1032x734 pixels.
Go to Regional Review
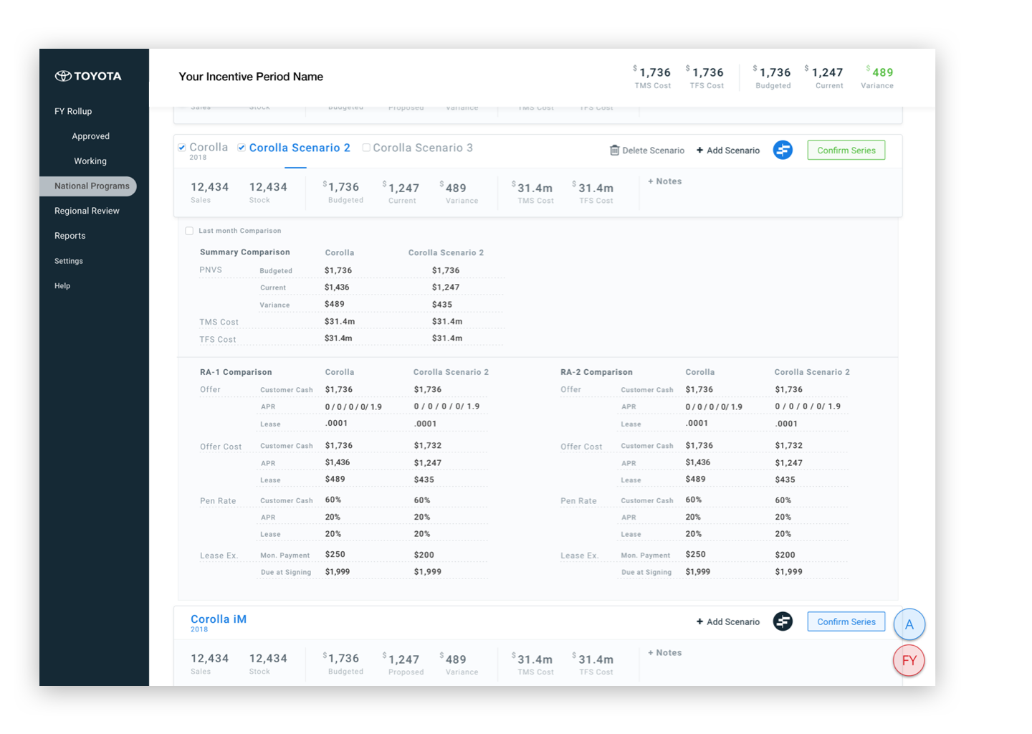(87, 211)
